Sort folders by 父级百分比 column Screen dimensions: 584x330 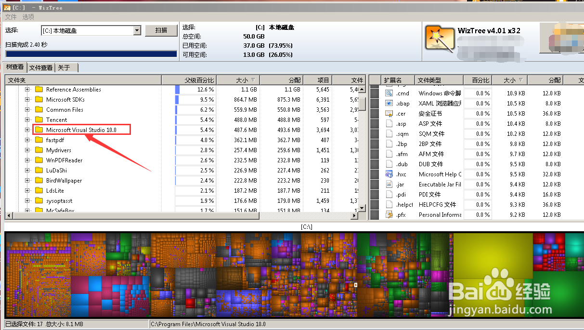[x=189, y=80]
